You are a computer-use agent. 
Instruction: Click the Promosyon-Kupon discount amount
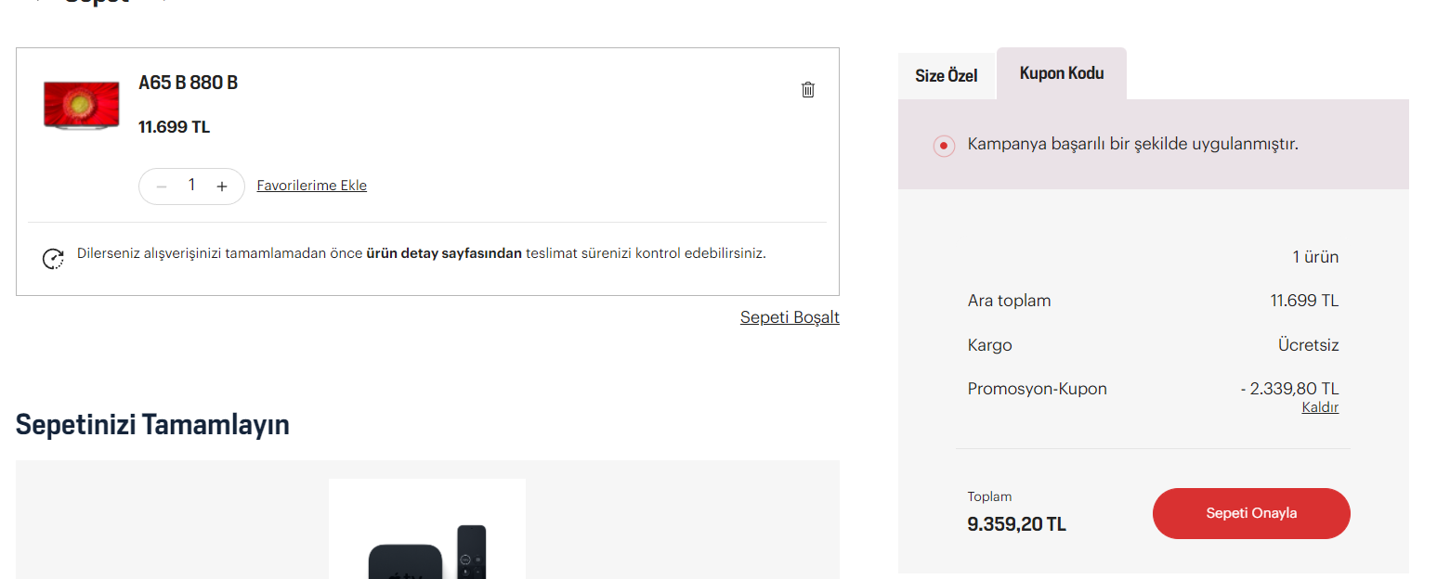pyautogui.click(x=1290, y=389)
